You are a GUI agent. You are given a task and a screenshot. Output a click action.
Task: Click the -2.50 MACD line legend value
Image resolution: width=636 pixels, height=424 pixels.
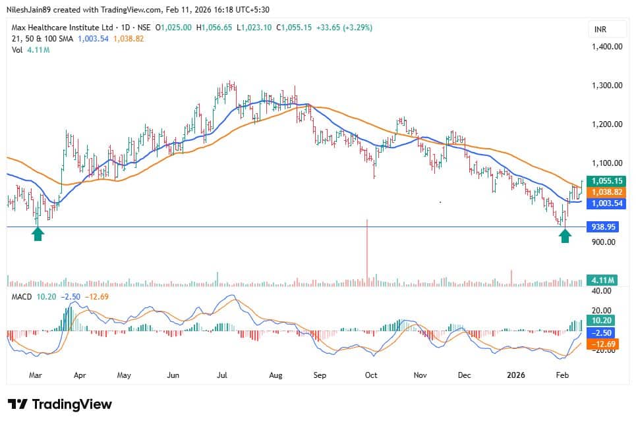[71, 297]
